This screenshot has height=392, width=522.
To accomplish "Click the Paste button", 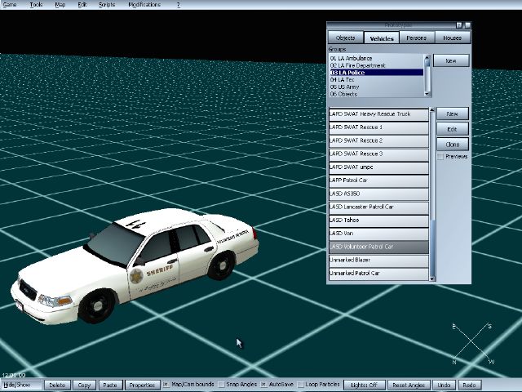I will [110, 385].
